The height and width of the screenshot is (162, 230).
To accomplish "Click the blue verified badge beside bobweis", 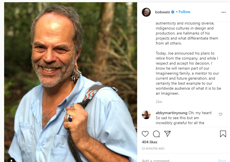I will pos(173,12).
